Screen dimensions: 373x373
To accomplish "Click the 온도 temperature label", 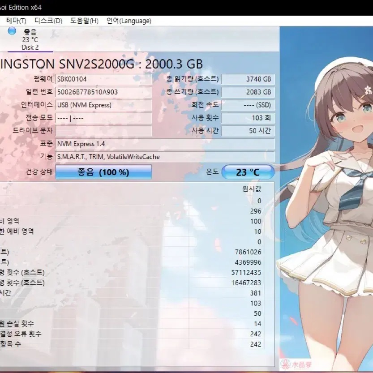I will (212, 171).
